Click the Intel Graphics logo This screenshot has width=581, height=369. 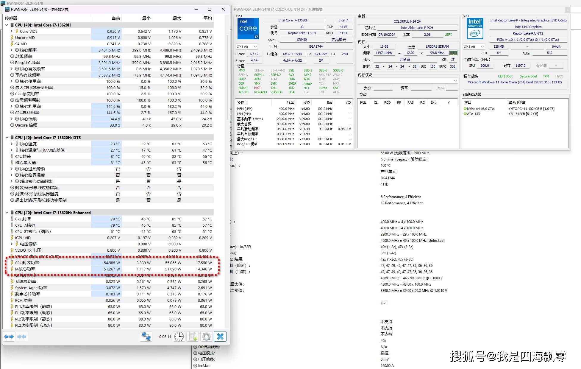pos(475,28)
